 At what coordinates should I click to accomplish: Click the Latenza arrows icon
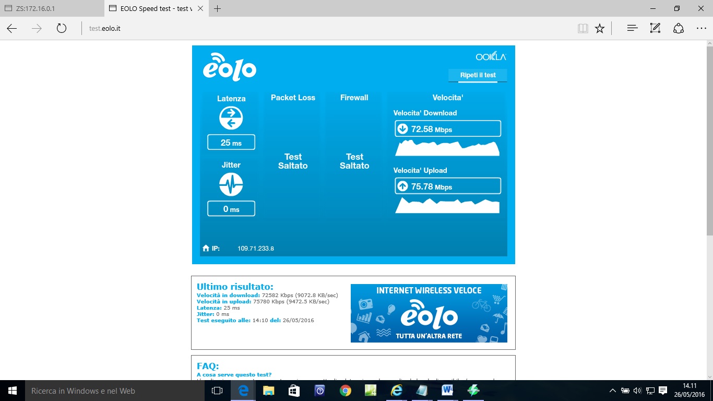[231, 118]
